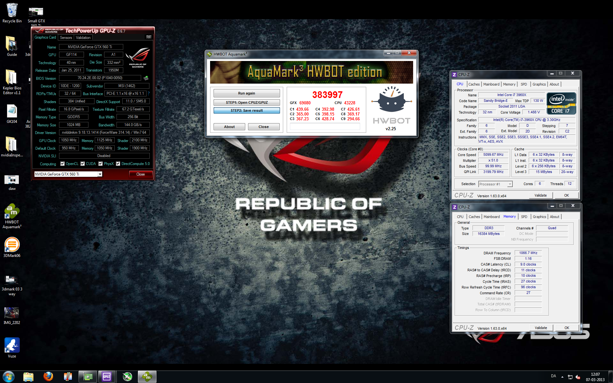The height and width of the screenshot is (383, 613).
Task: Show hidden system tray icons arrow
Action: [x=562, y=377]
